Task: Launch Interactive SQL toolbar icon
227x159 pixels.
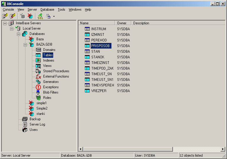Action: 40,16
